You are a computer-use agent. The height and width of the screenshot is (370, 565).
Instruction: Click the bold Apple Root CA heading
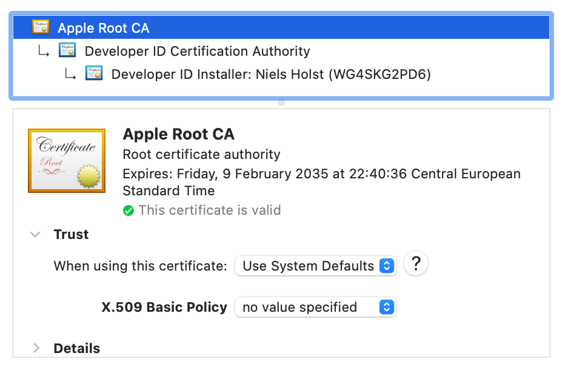coord(178,134)
